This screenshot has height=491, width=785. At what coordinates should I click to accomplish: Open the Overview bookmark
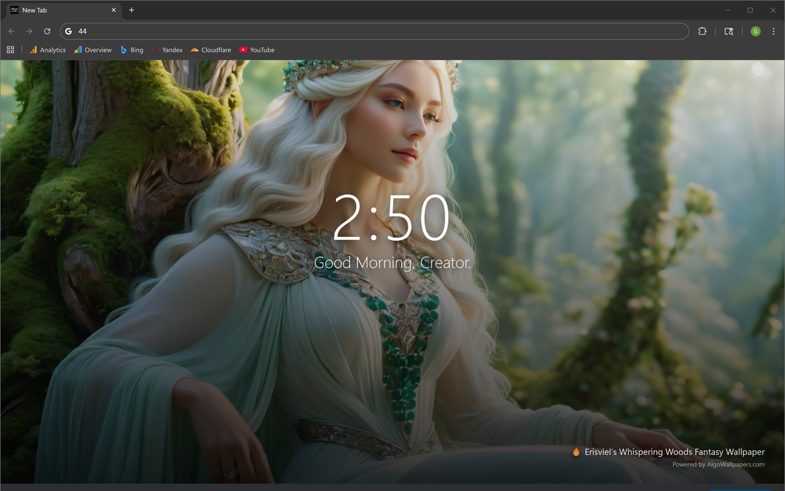pyautogui.click(x=93, y=50)
